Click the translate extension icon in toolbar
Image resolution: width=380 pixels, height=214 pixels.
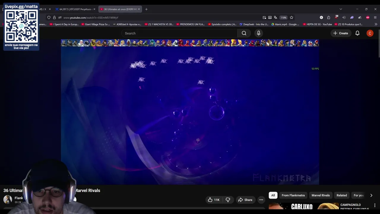[360, 18]
